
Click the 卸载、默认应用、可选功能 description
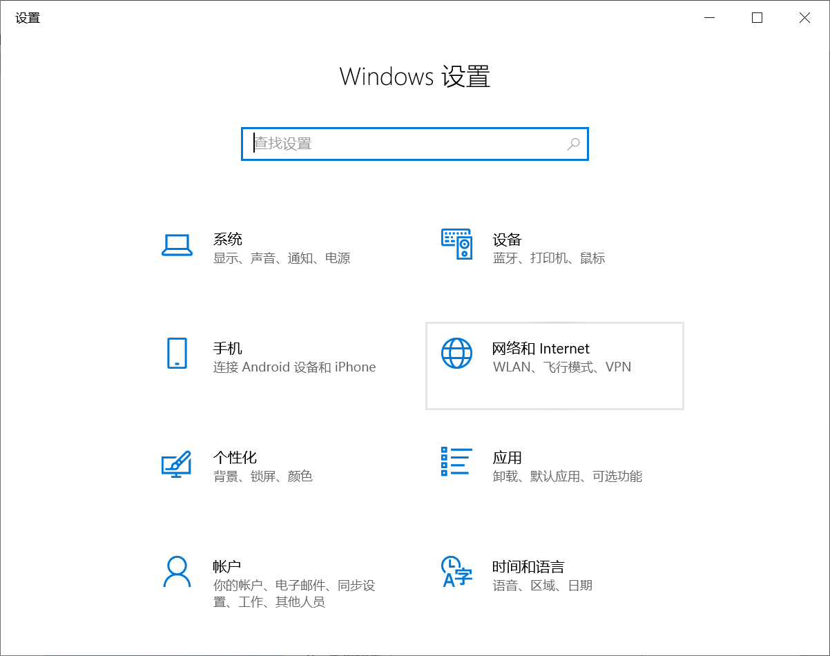click(x=568, y=476)
